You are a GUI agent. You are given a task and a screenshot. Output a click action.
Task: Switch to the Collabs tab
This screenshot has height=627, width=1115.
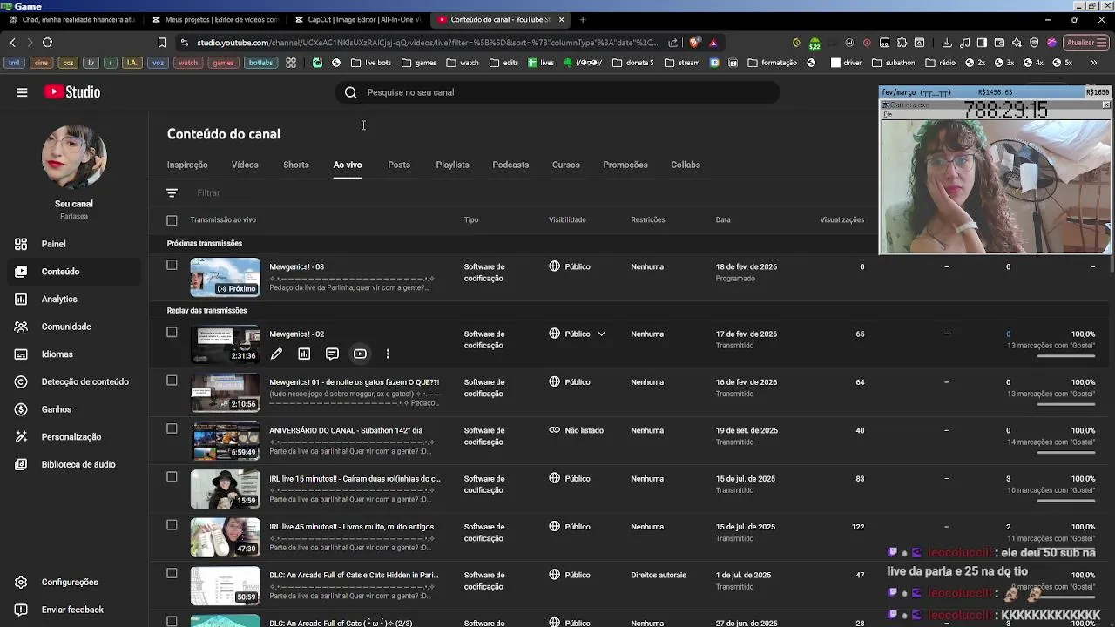[x=686, y=165]
